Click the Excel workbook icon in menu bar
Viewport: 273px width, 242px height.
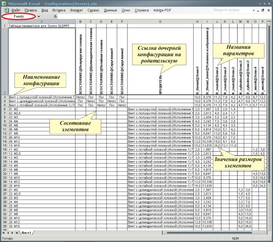[x=6, y=10]
